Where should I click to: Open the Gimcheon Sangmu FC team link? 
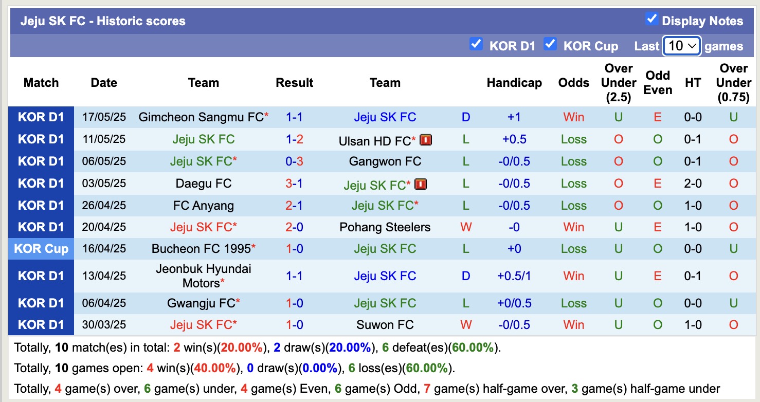[x=201, y=117]
